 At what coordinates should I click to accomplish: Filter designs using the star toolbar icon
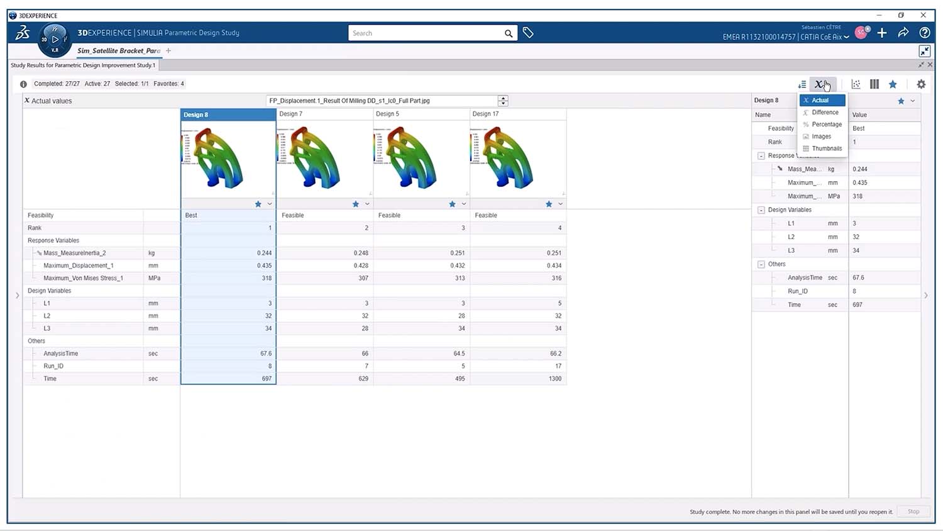[x=893, y=84]
